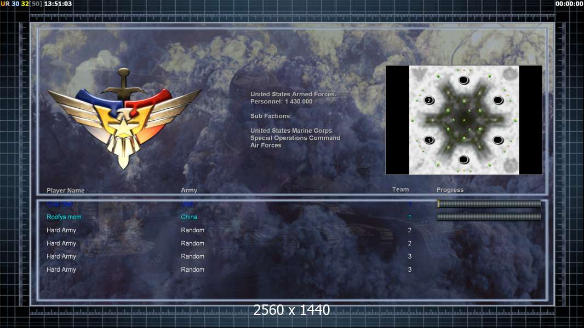
Task: Select Special Operations Command sub faction
Action: point(295,138)
